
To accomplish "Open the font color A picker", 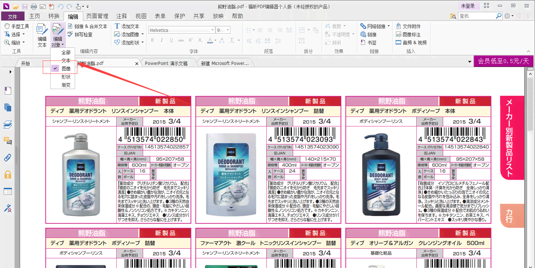I will 210,40.
